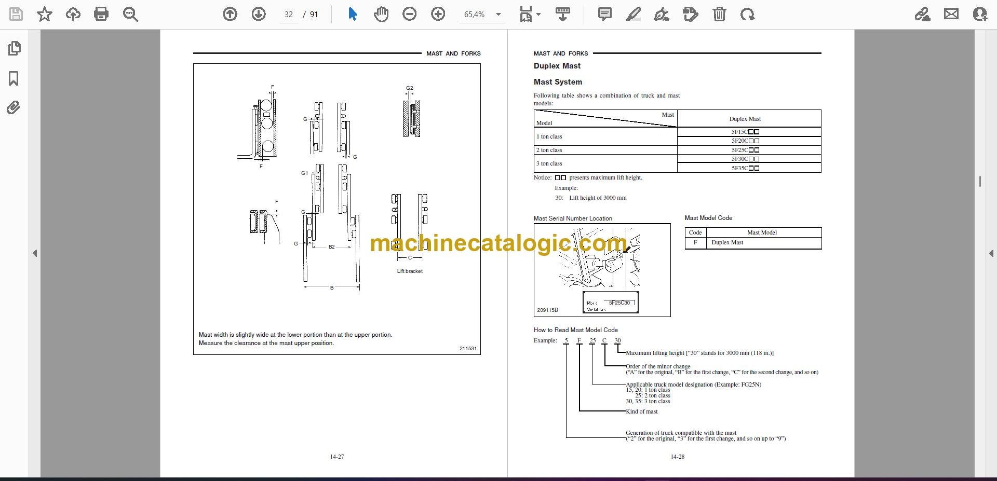
Task: Show page thumbnails panel
Action: [x=14, y=48]
